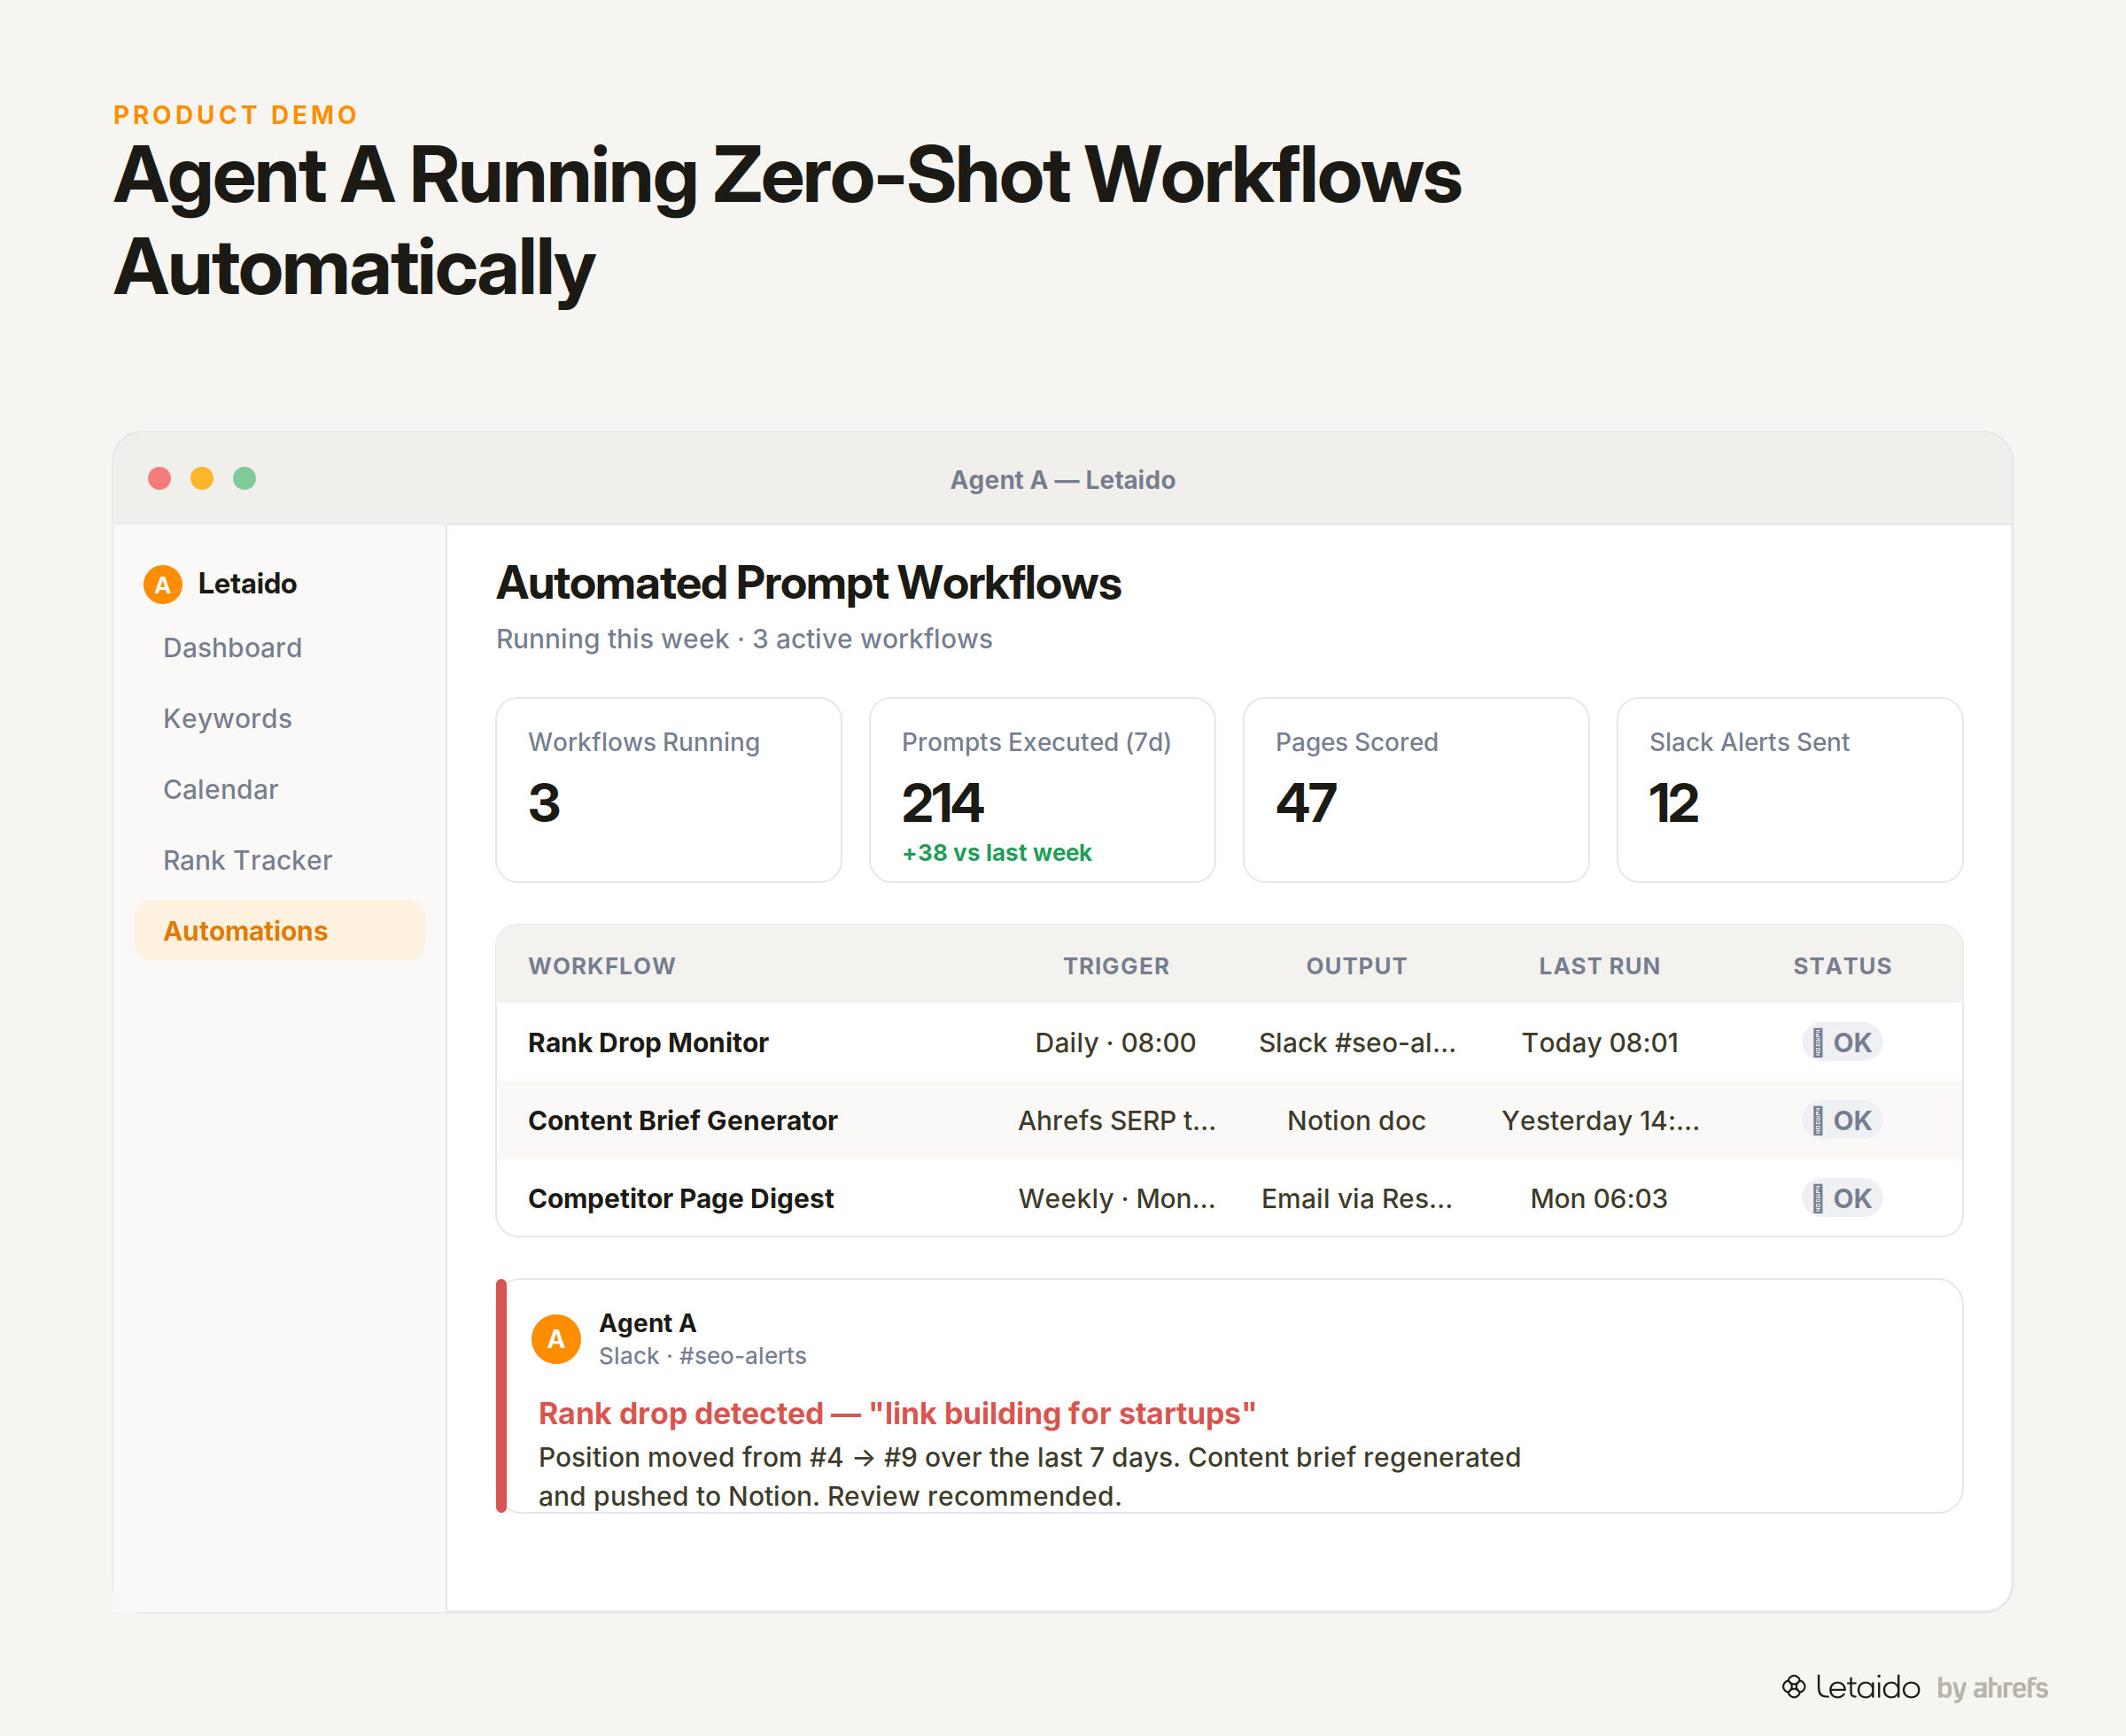Click the OK status badge for Rank Drop Monitor
Screen dimensions: 2126x1736
(1842, 1043)
